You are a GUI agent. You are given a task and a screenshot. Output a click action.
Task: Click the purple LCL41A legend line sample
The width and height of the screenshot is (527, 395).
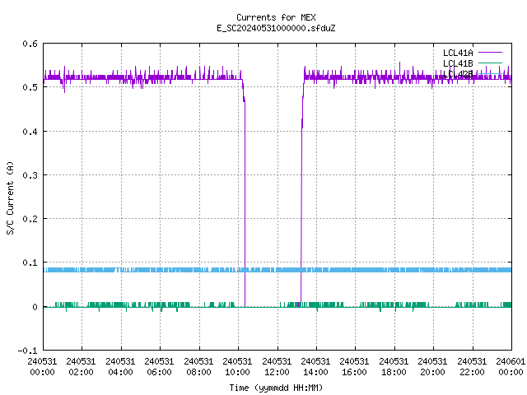490,53
